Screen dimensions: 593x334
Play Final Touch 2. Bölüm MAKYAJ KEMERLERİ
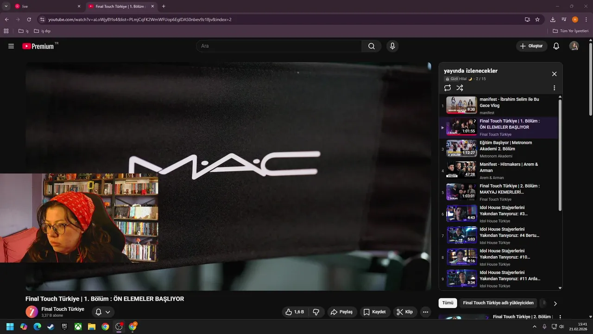[498, 193]
